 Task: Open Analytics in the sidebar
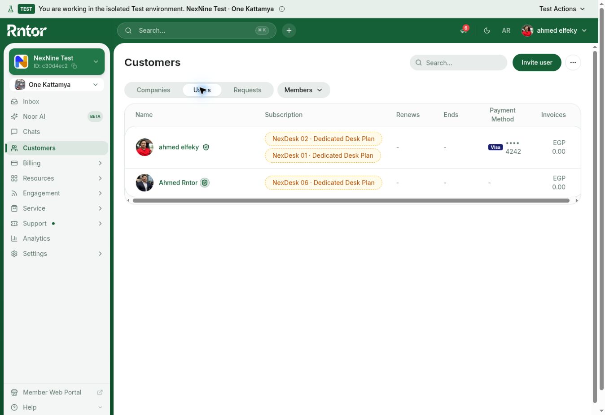(57, 238)
